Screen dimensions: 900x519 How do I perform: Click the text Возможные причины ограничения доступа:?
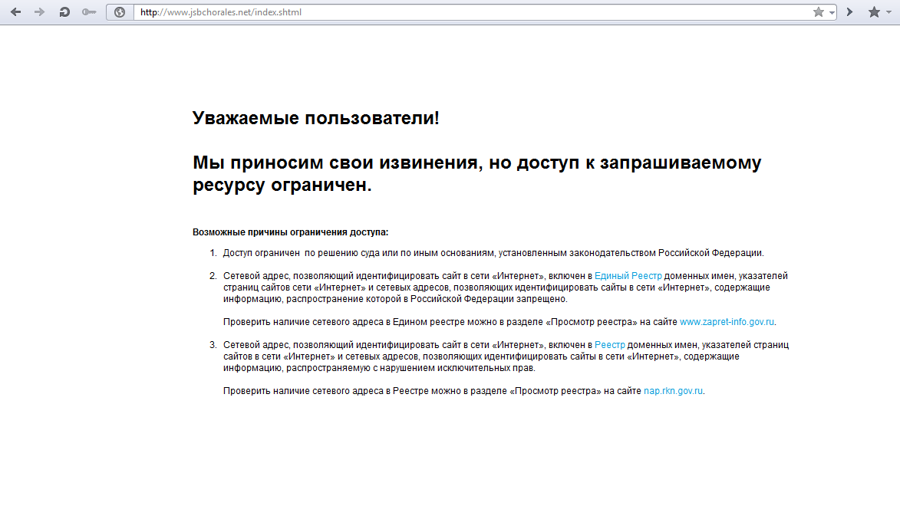pyautogui.click(x=291, y=232)
